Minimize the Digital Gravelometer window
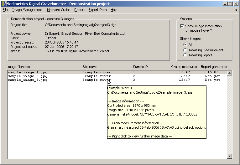 pyautogui.click(x=225, y=4)
